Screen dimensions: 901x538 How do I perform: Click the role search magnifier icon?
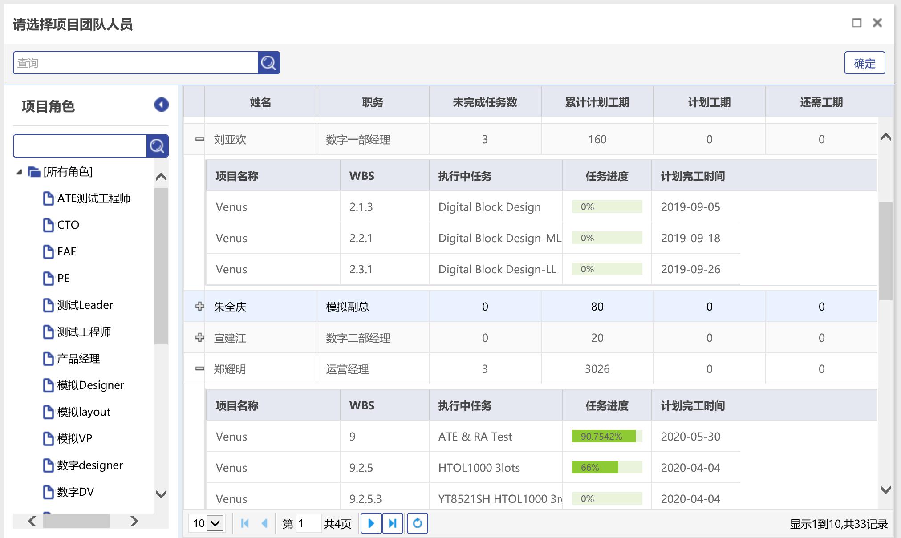(157, 146)
